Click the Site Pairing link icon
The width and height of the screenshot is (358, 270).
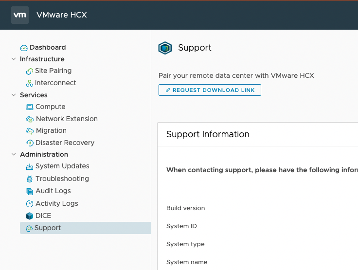click(x=30, y=71)
